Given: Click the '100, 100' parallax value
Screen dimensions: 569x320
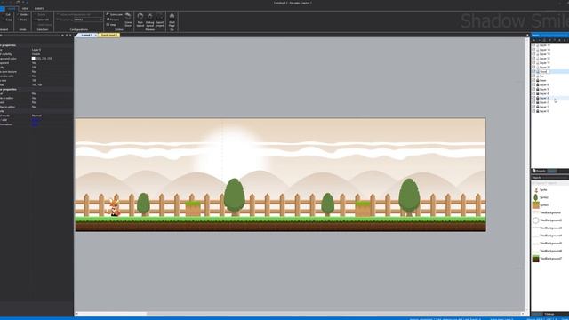Looking at the screenshot, I should tap(37, 84).
